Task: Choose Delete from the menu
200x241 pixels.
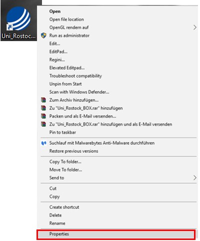Action: click(x=55, y=215)
